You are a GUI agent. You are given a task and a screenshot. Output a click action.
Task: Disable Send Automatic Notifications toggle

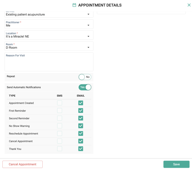(85, 87)
